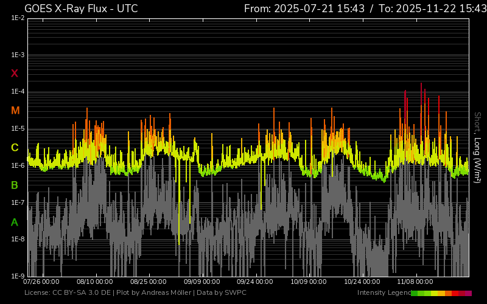Screen dimensions: 487x304
Task: Click the 07/26 00:00 axis date
Action: 41,282
